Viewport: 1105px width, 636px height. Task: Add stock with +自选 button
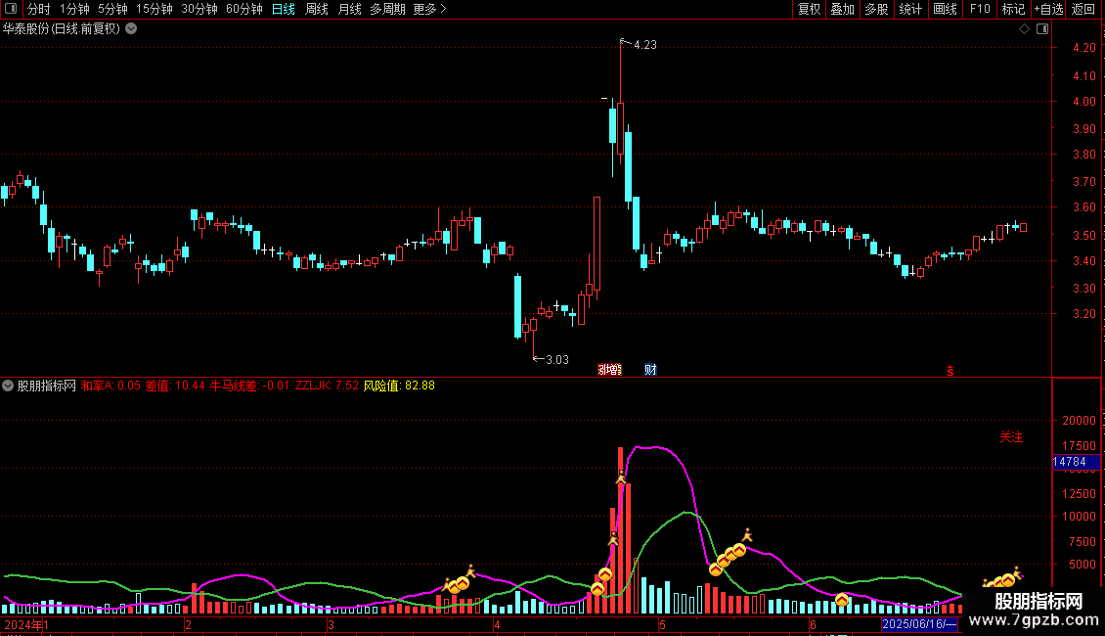1048,9
